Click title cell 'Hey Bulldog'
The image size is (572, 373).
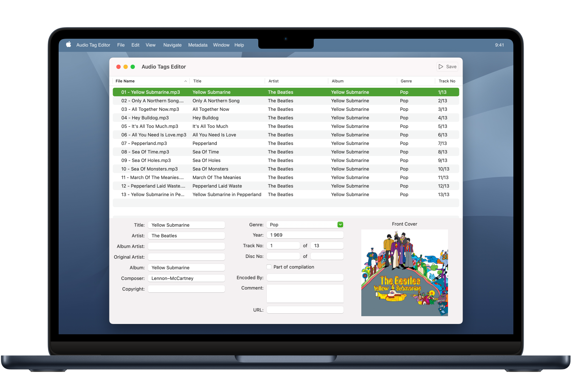205,118
